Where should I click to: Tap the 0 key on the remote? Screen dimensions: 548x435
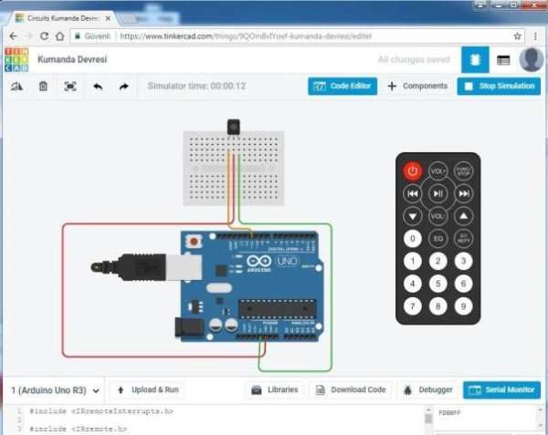(413, 239)
